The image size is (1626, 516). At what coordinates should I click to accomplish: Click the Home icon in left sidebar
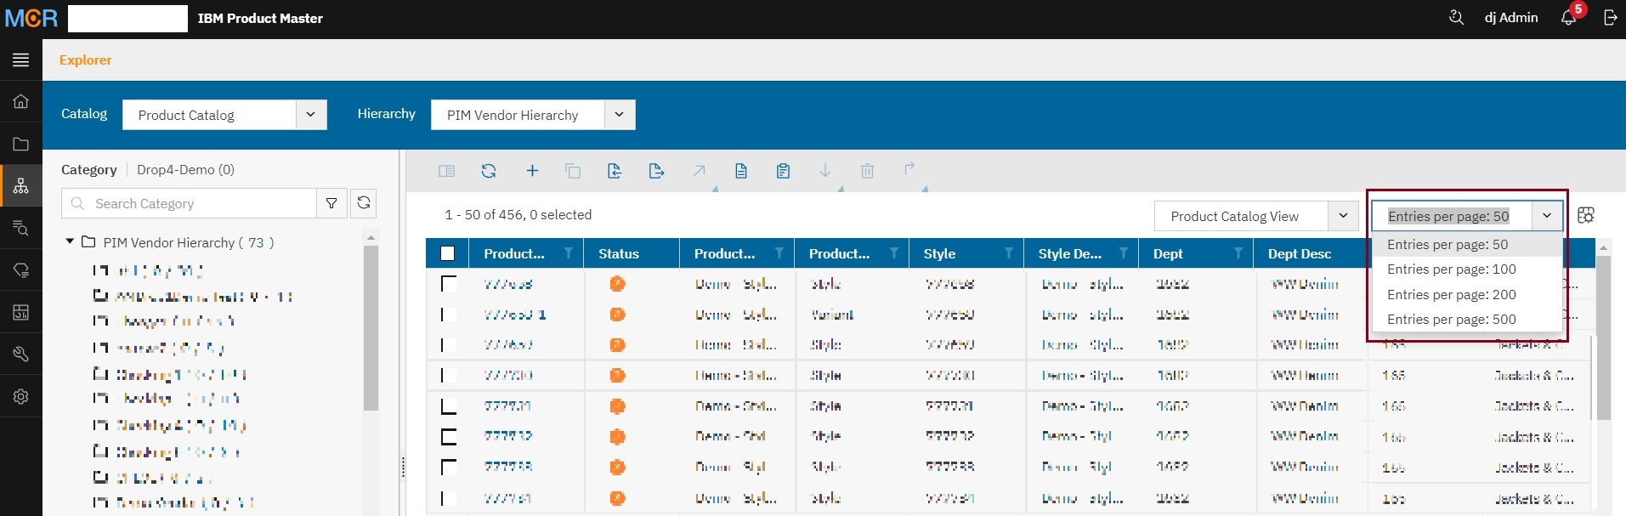click(20, 101)
